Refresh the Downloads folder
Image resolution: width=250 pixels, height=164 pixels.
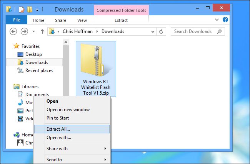click(x=161, y=31)
